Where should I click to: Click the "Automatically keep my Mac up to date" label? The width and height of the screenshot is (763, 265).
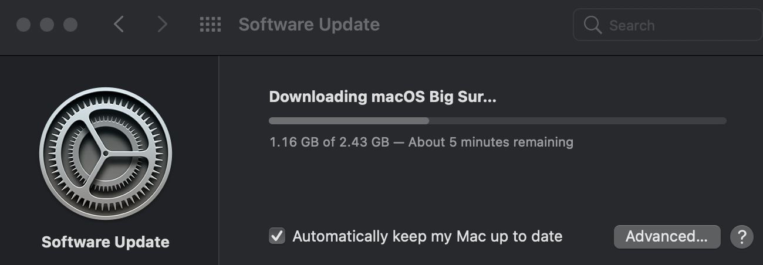tap(427, 236)
